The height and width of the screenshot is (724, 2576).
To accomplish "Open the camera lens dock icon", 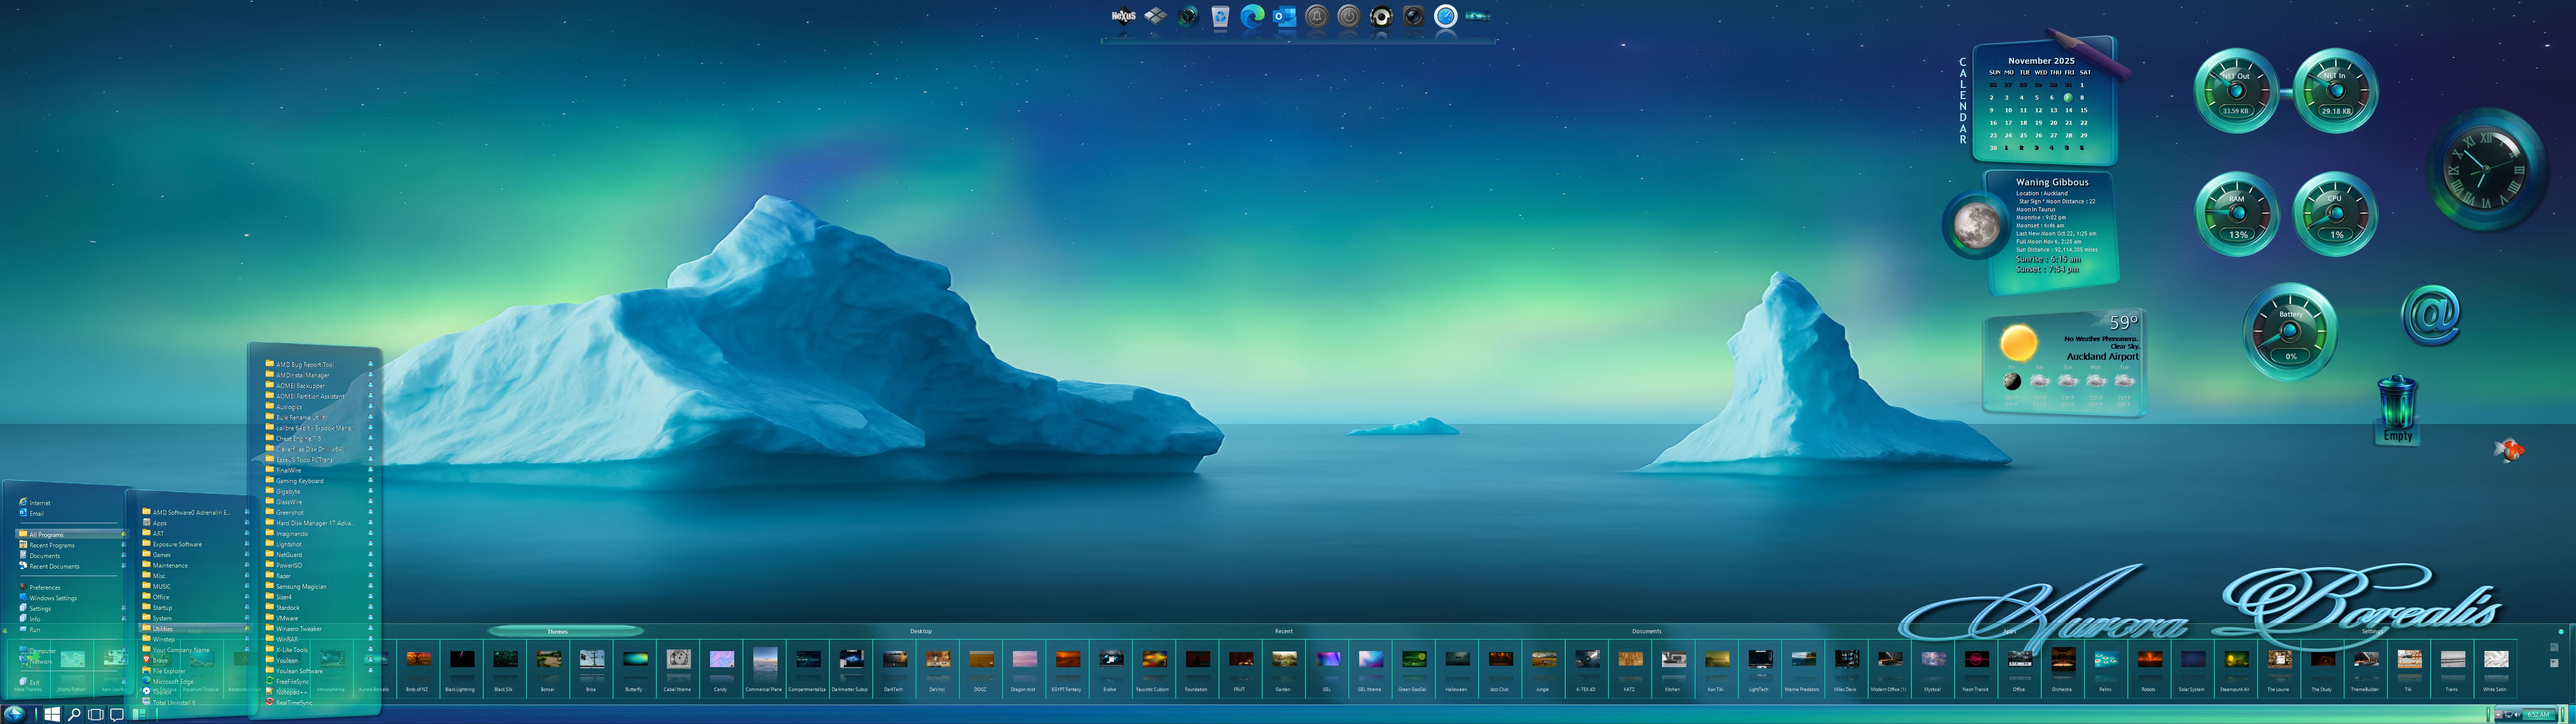I will (x=1413, y=16).
